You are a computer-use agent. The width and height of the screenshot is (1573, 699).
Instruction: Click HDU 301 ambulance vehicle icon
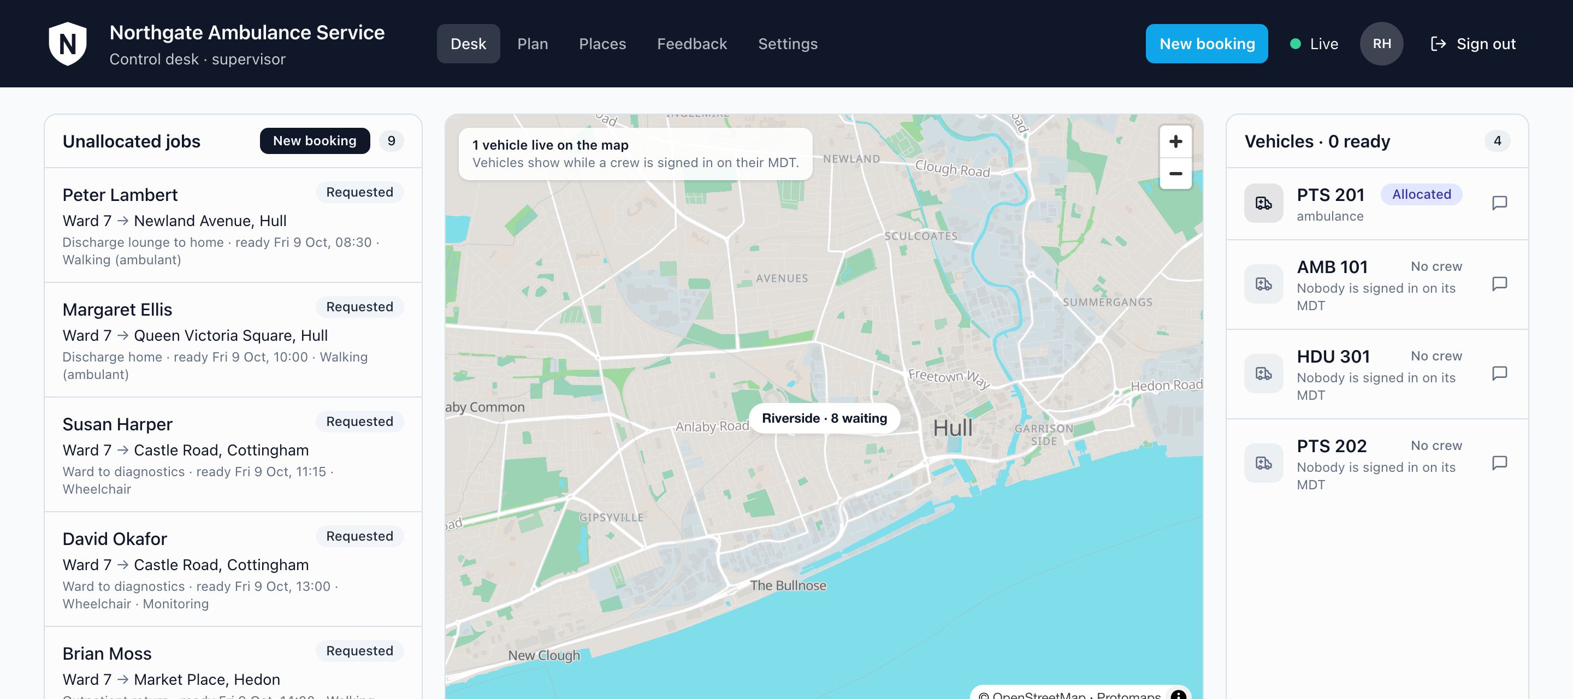click(1263, 373)
